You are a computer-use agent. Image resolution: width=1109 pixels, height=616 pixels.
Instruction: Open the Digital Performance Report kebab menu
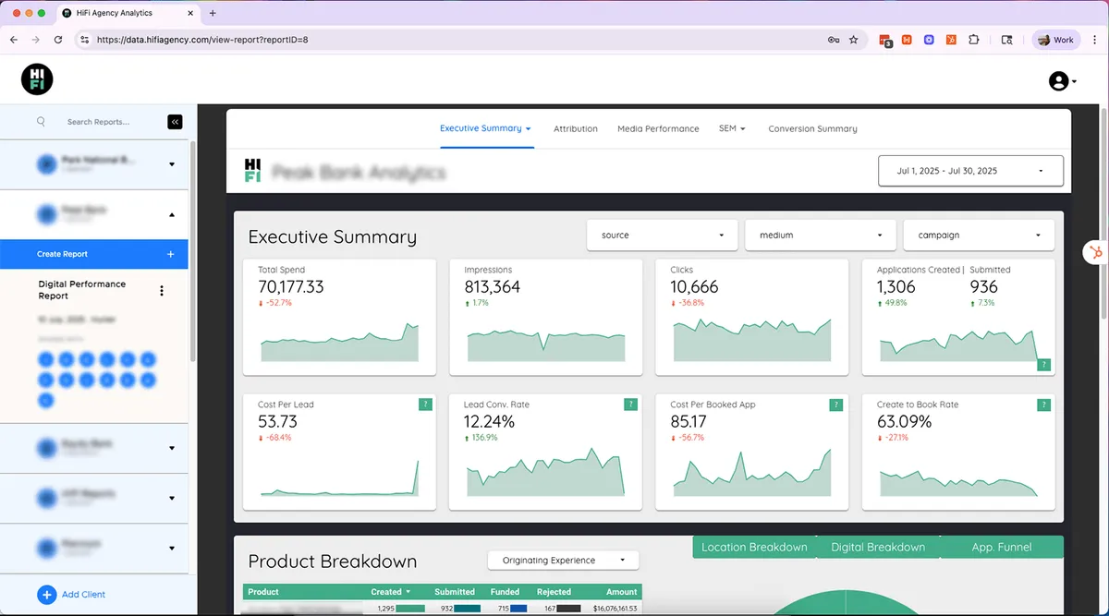click(x=162, y=290)
